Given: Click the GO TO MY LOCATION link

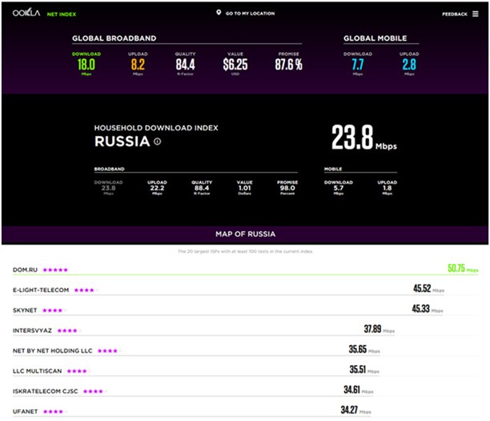Looking at the screenshot, I should point(251,14).
